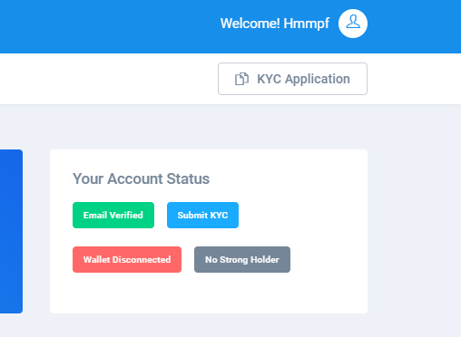
Task: Click the person silhouette in the white circle
Action: tap(353, 22)
